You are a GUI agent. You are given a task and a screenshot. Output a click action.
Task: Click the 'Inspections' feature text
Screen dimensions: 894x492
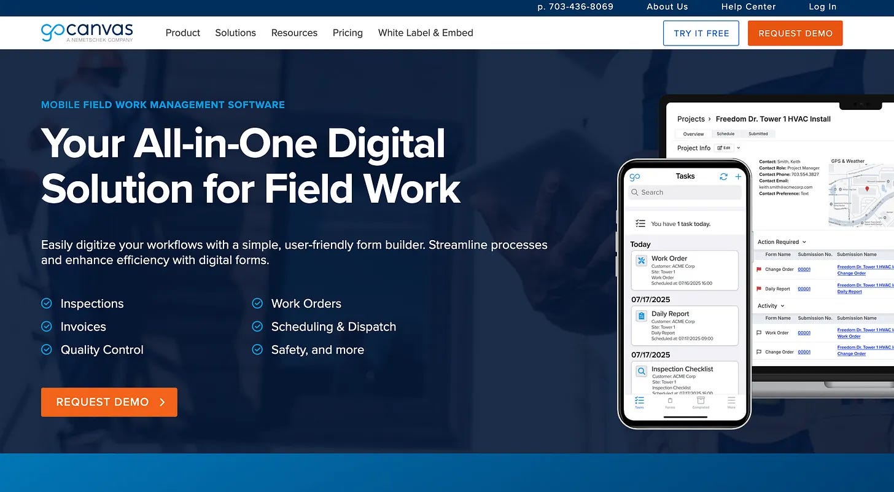tap(92, 304)
